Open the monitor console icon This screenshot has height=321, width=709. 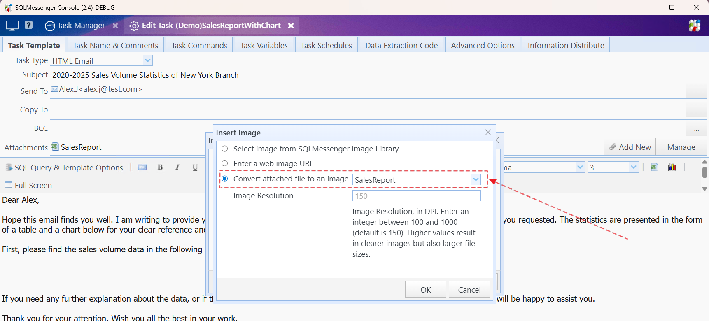point(12,26)
